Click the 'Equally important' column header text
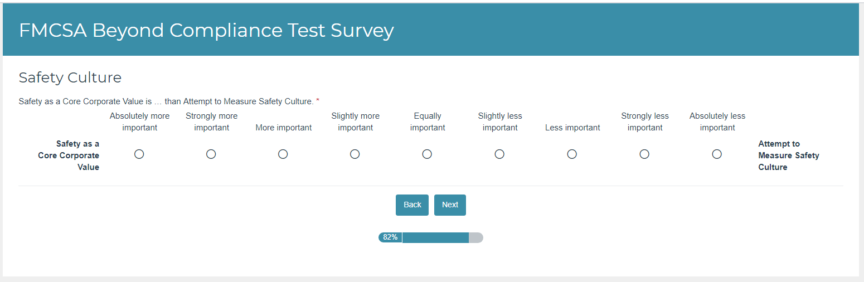Image resolution: width=864 pixels, height=282 pixels. click(428, 122)
